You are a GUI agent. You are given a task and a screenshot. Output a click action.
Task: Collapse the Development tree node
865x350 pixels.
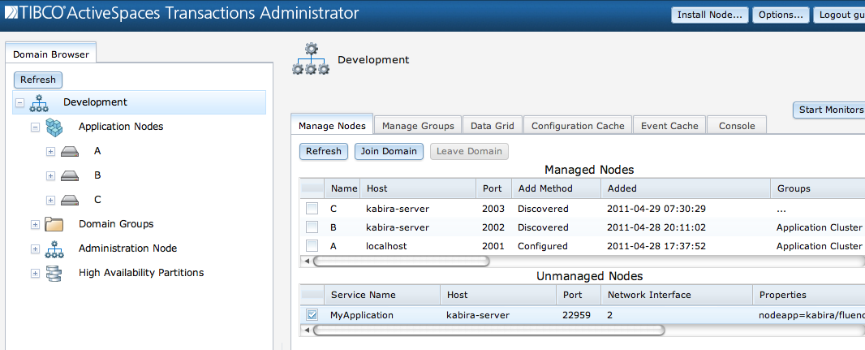click(x=19, y=102)
